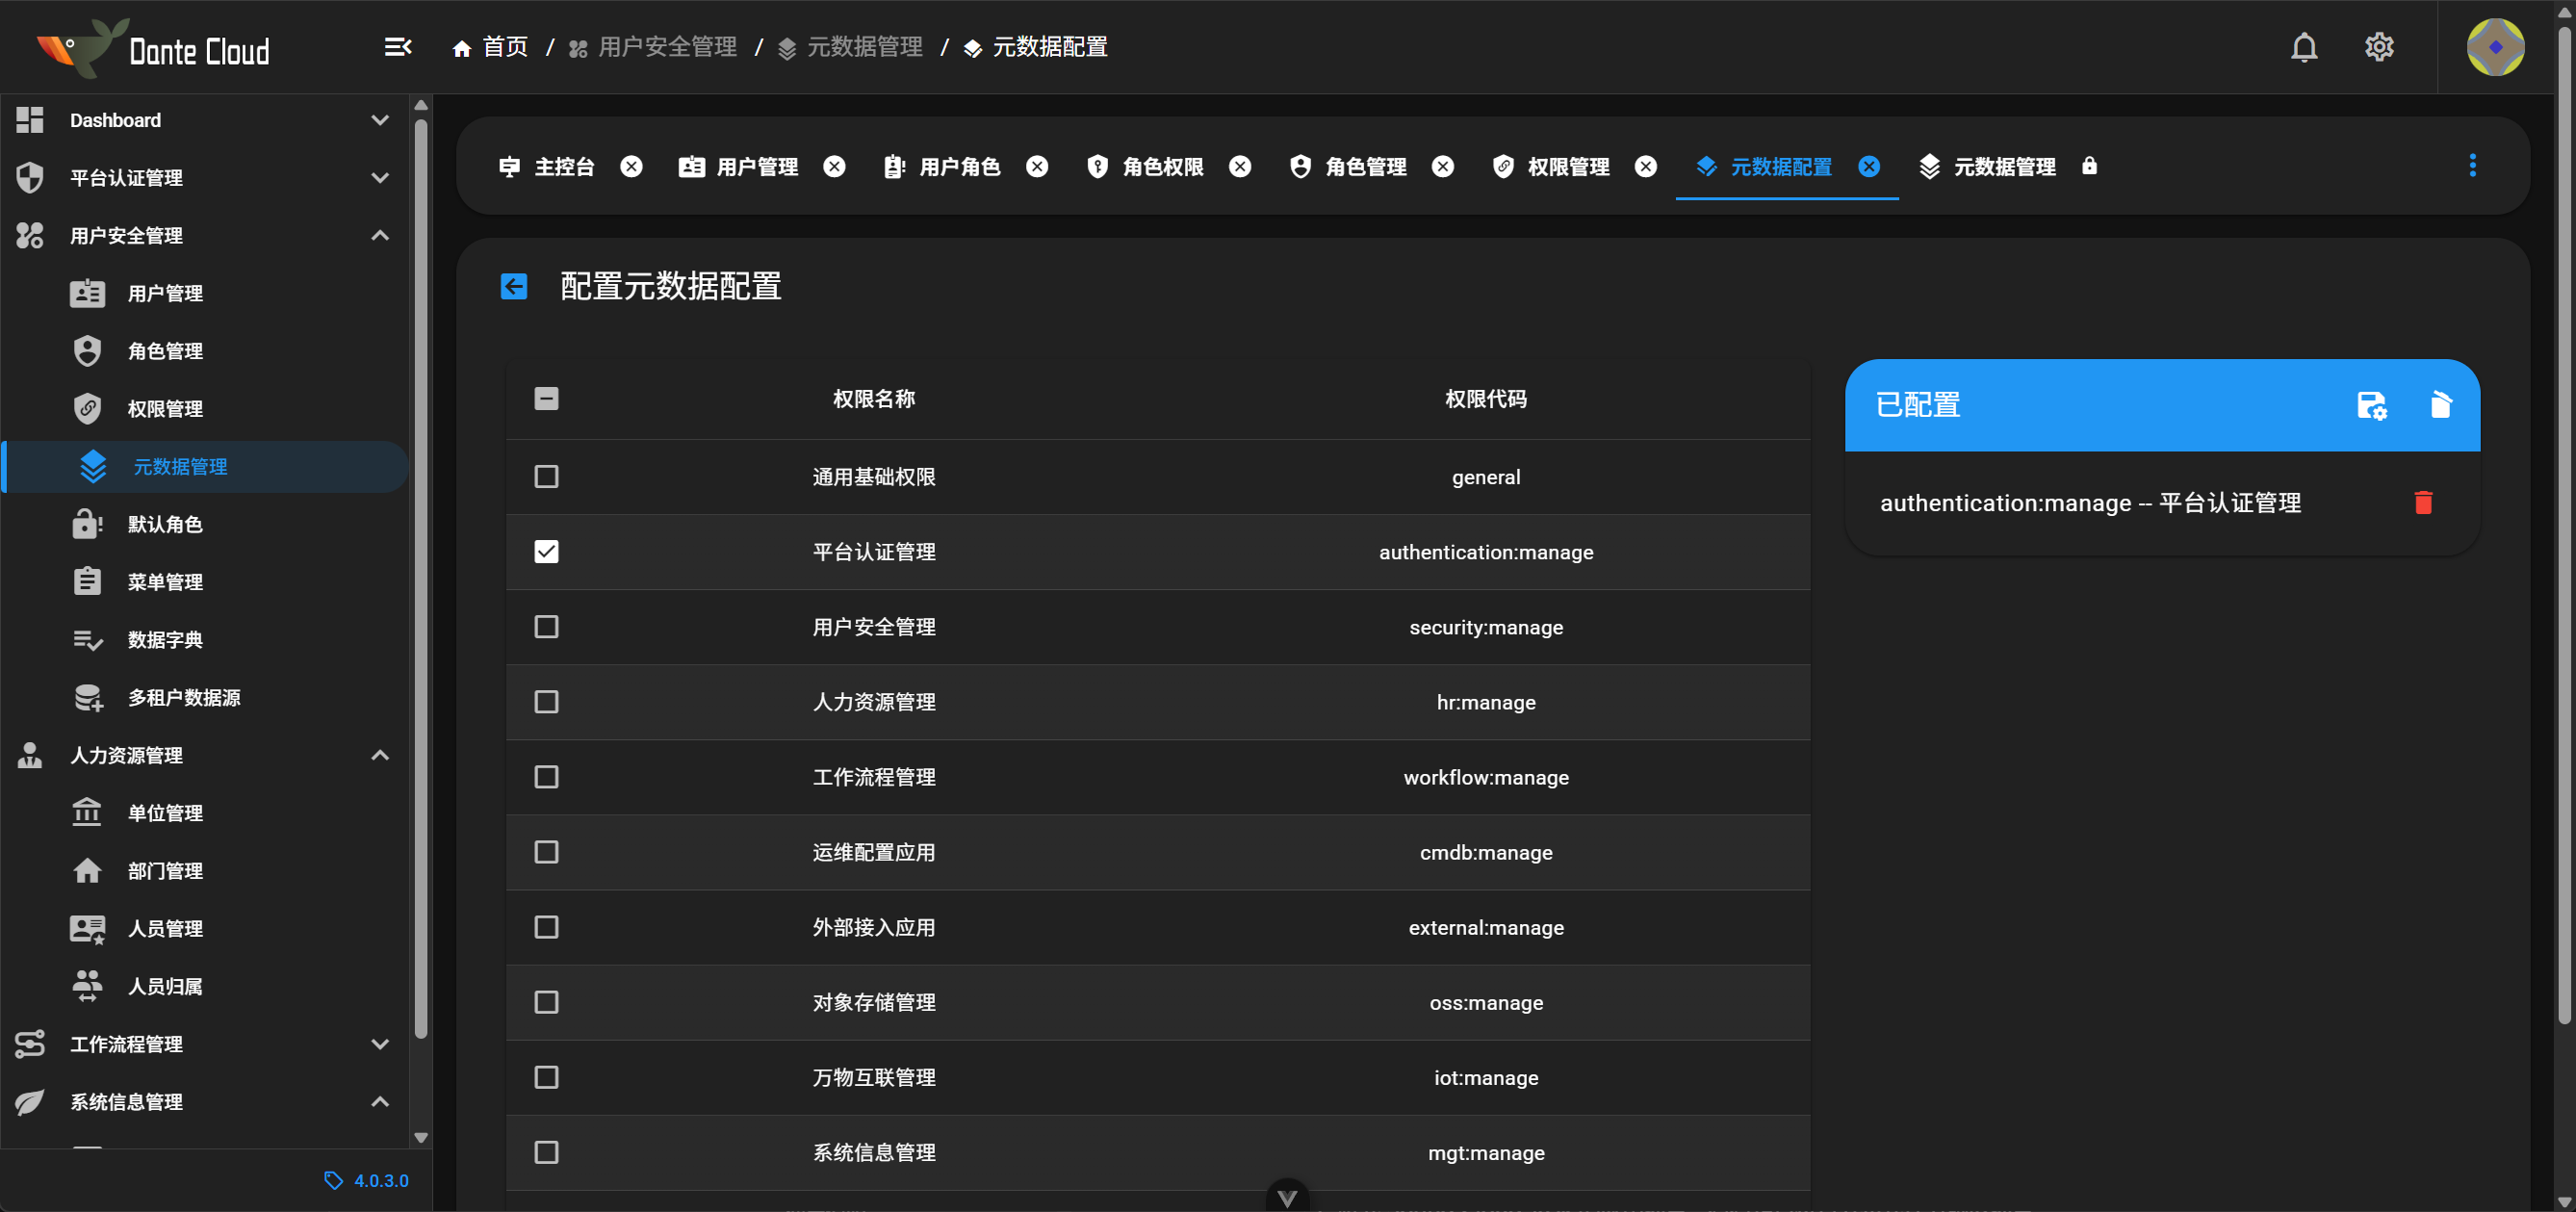
Task: Click the 首页 breadcrumb link
Action: 504,46
